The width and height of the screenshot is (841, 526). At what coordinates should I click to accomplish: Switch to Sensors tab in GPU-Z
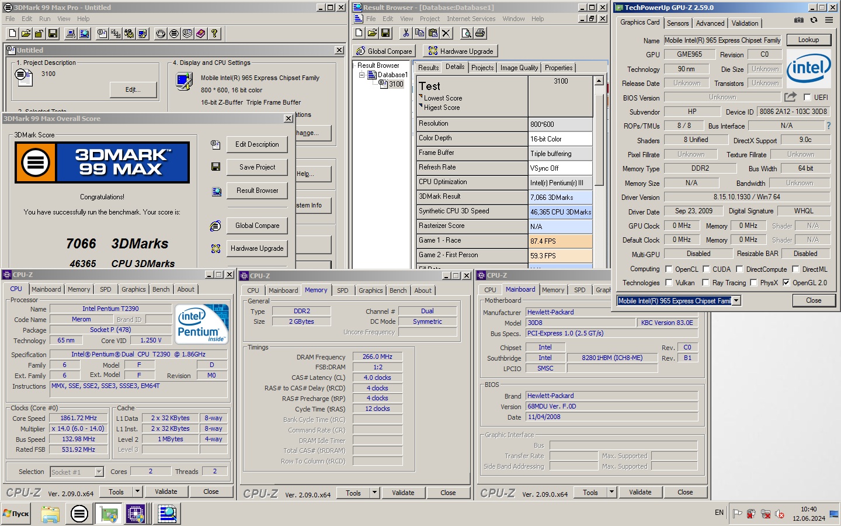[x=677, y=23]
